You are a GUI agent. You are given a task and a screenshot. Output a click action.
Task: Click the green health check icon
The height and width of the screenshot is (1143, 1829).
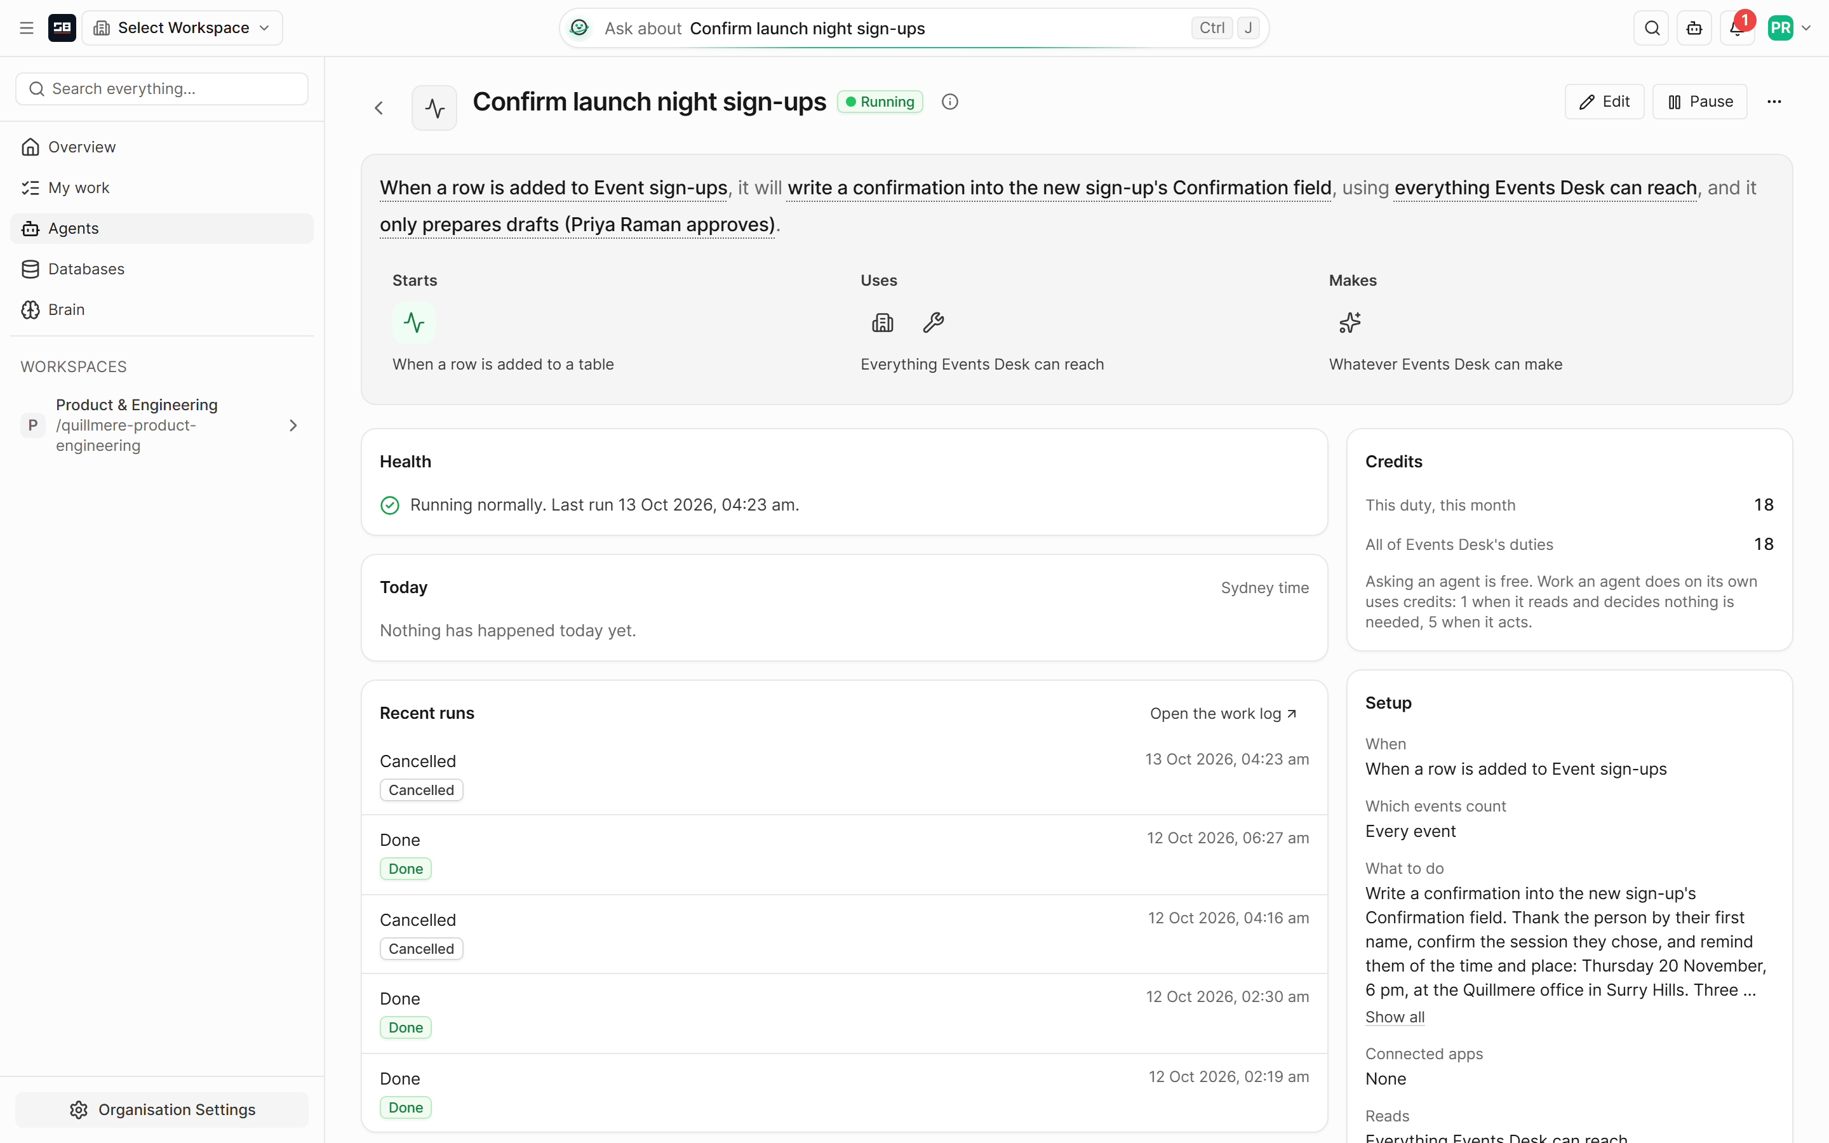click(390, 505)
